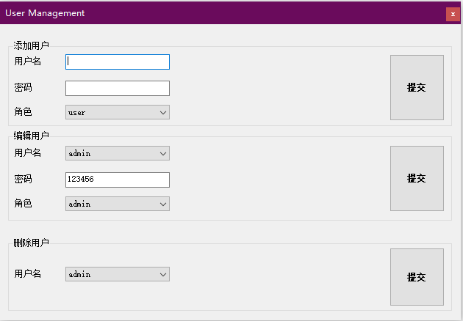This screenshot has width=463, height=321.
Task: Click the 添加用户 group heading
Action: coord(31,45)
